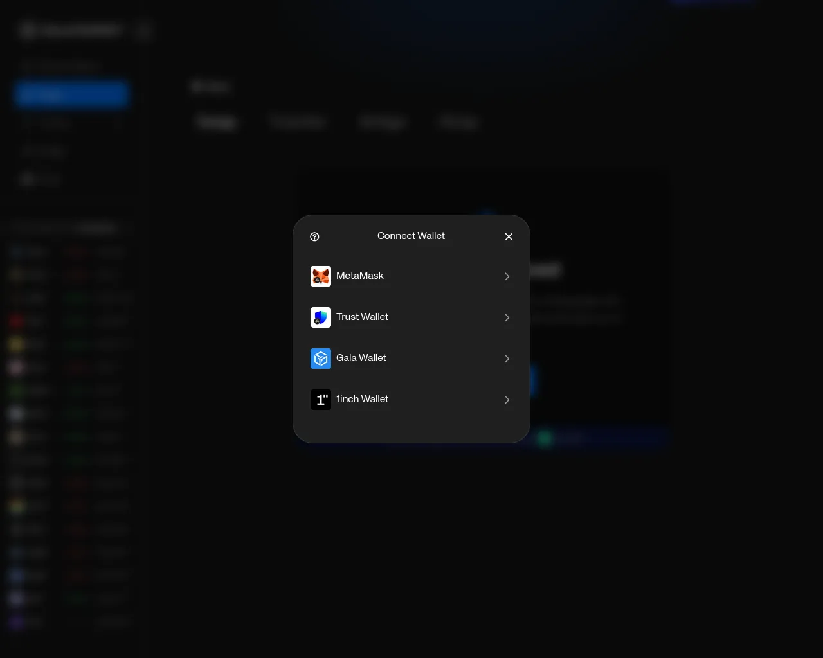The width and height of the screenshot is (823, 658).
Task: Select the MetaMask wallet label
Action: point(359,276)
